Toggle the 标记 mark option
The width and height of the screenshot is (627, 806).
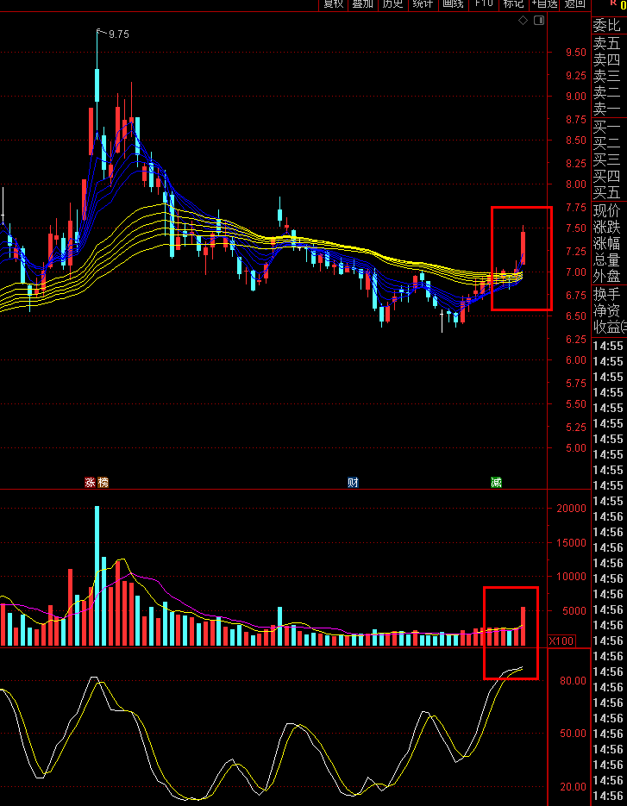513,4
